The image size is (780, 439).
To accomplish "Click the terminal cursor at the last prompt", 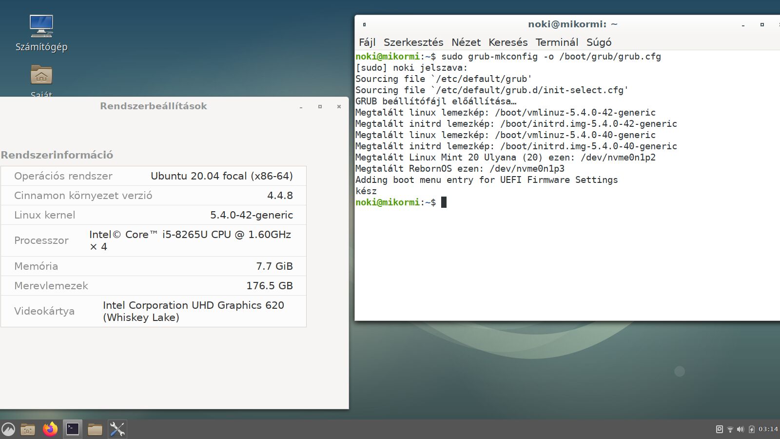I will pos(444,202).
